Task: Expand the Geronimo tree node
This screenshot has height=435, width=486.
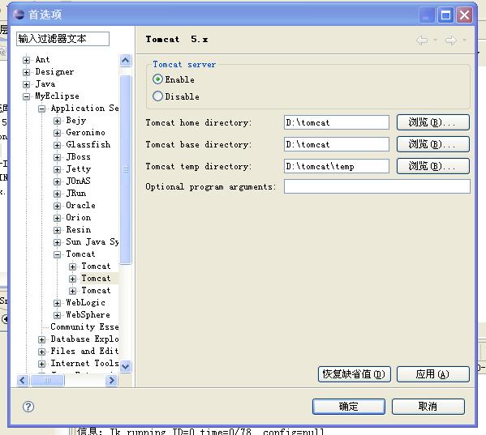Action: click(x=57, y=133)
